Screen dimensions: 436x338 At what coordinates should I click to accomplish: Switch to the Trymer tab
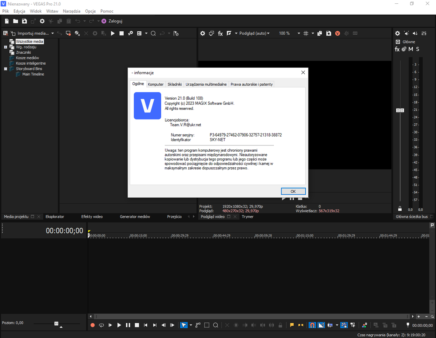click(x=248, y=217)
